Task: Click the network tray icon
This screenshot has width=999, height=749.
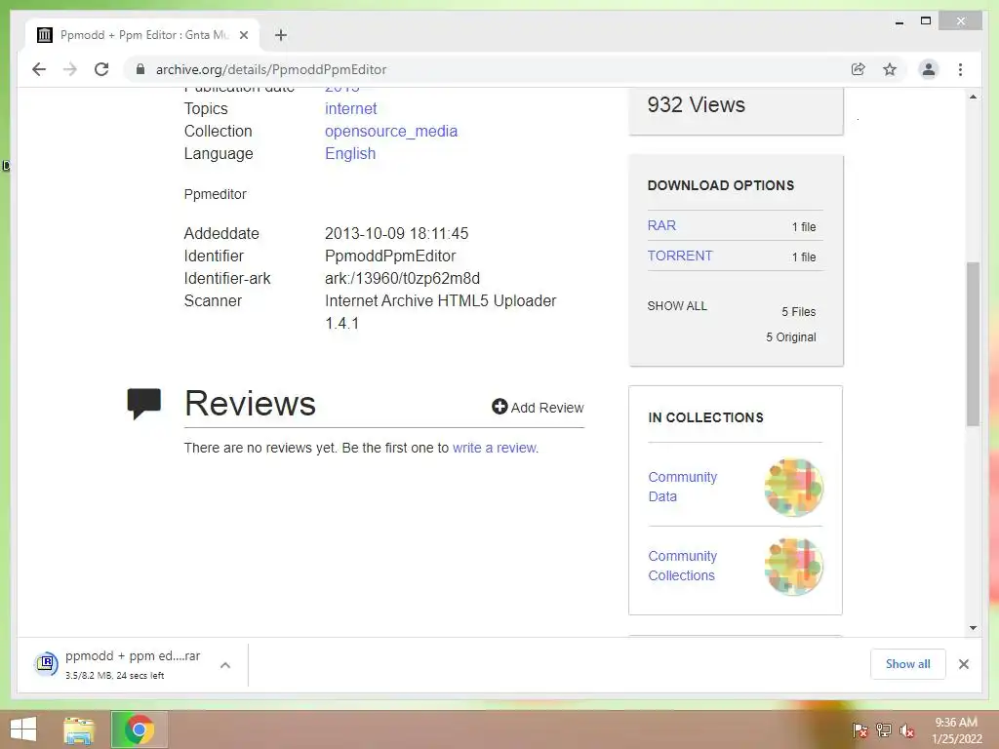Action: point(883,729)
